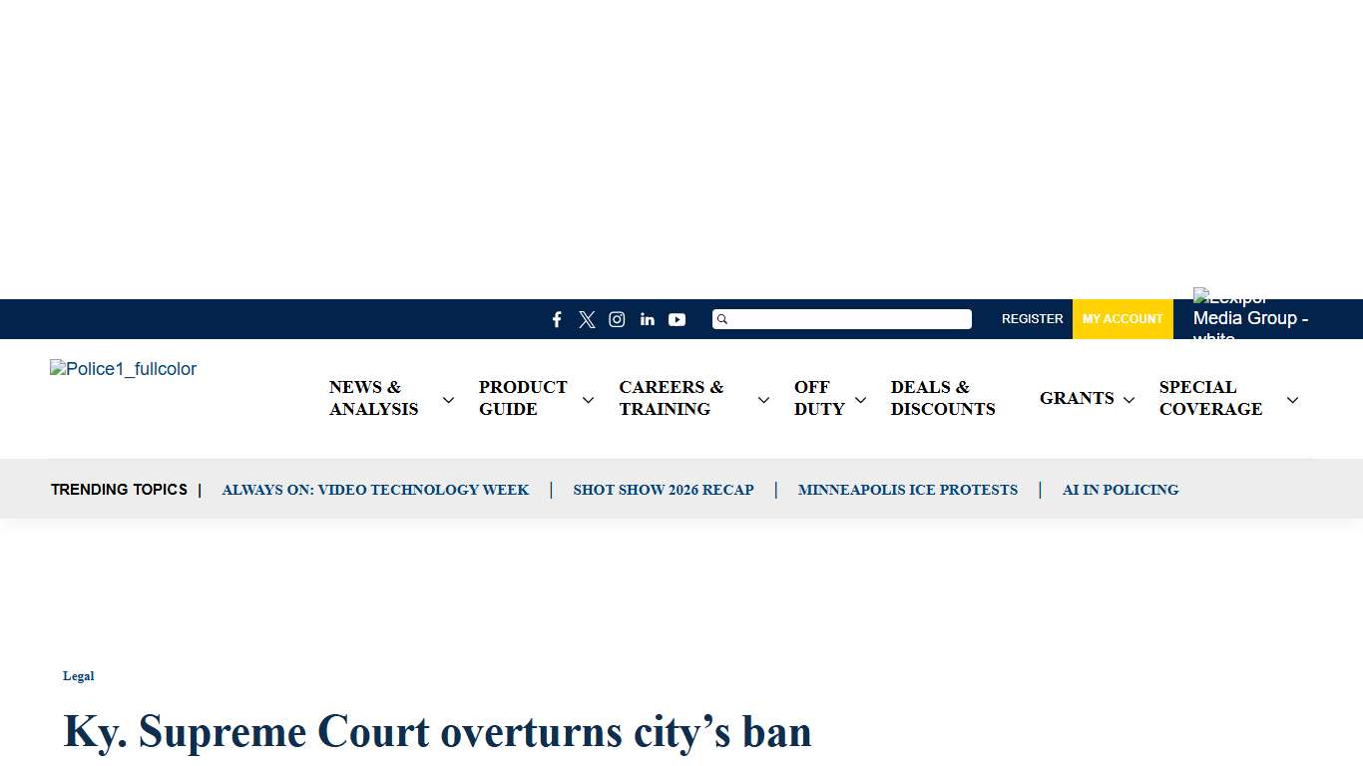Viewport: 1363px width, 766px height.
Task: Open the Legal category link above the headline
Action: pyautogui.click(x=78, y=676)
